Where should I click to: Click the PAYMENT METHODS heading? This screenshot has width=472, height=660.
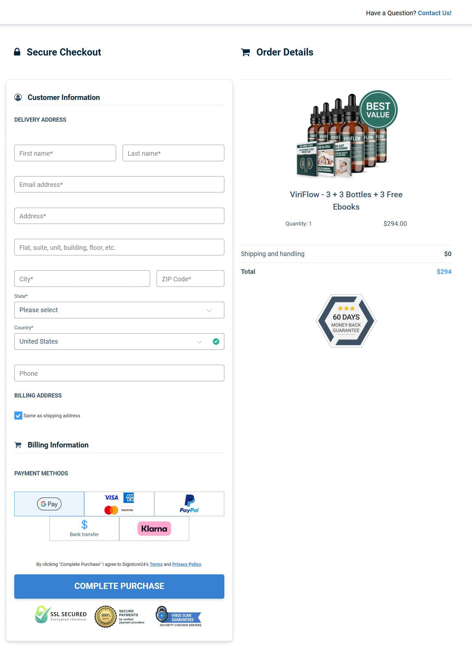pyautogui.click(x=41, y=473)
